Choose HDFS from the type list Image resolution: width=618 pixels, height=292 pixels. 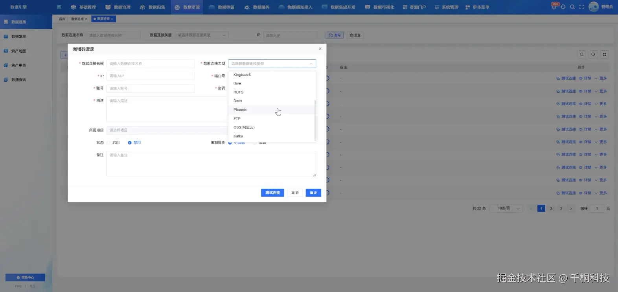point(272,92)
